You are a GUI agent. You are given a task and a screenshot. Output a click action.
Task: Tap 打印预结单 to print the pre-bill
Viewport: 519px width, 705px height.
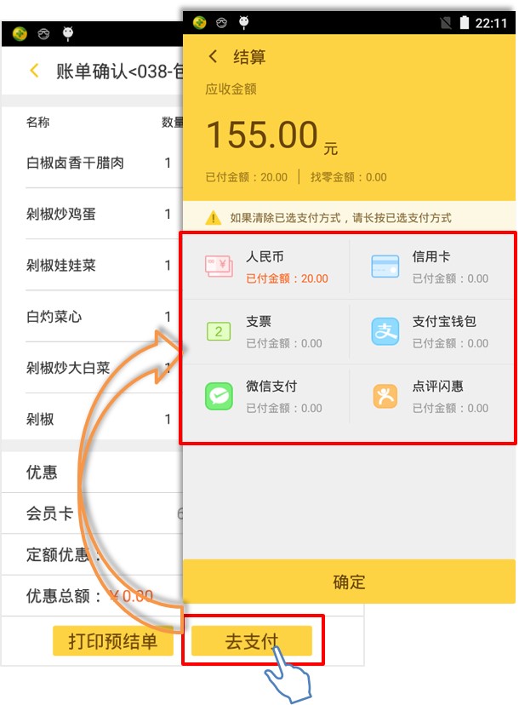113,640
